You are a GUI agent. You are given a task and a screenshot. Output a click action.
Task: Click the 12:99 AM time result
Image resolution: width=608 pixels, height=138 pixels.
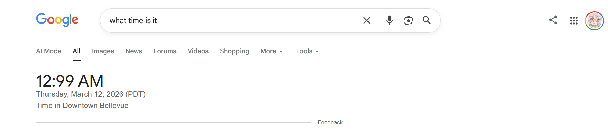coord(70,81)
